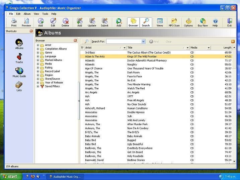
Task: Click into the Search For field
Action: tap(124, 41)
